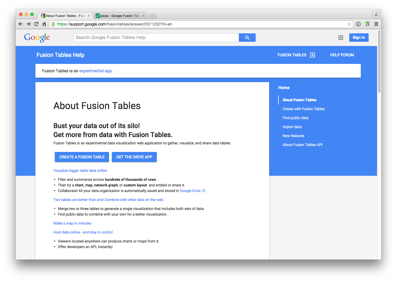Select Find public data in sidebar
This screenshot has height=282, width=397.
point(296,118)
